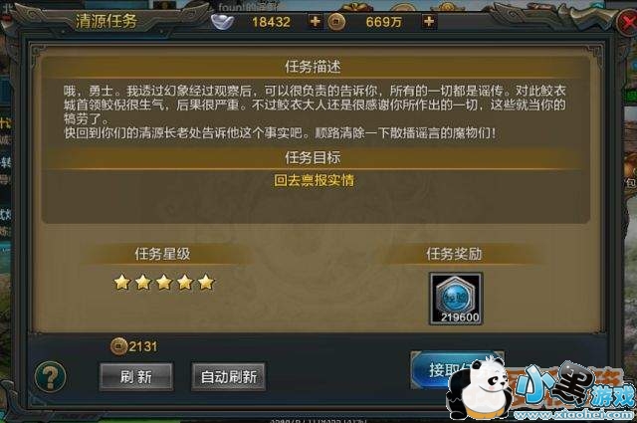Image resolution: width=637 pixels, height=423 pixels.
Task: Click the coin icon next to 2131
Action: 118,346
